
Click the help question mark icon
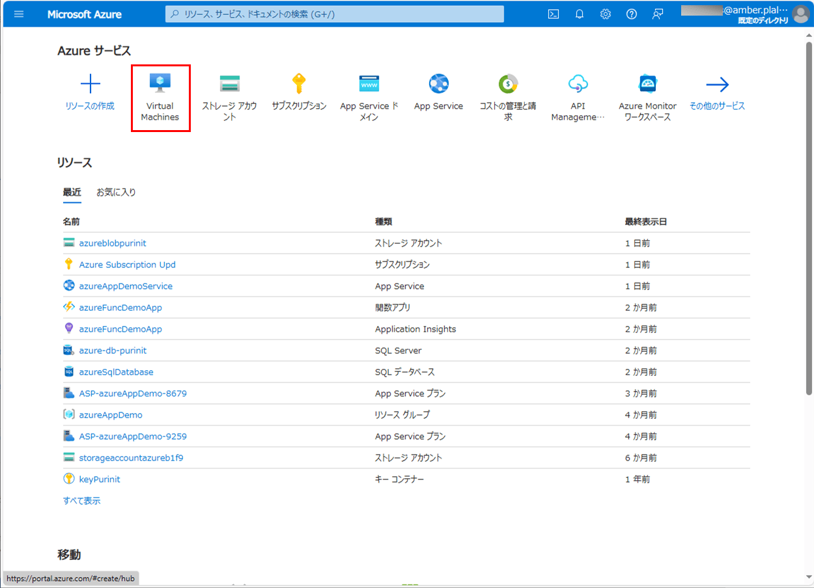(632, 14)
